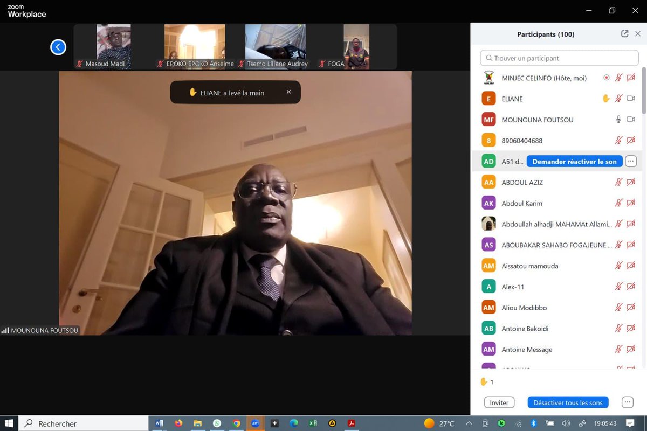
Task: Click the Désactiver tous les sons button
Action: [x=568, y=402]
